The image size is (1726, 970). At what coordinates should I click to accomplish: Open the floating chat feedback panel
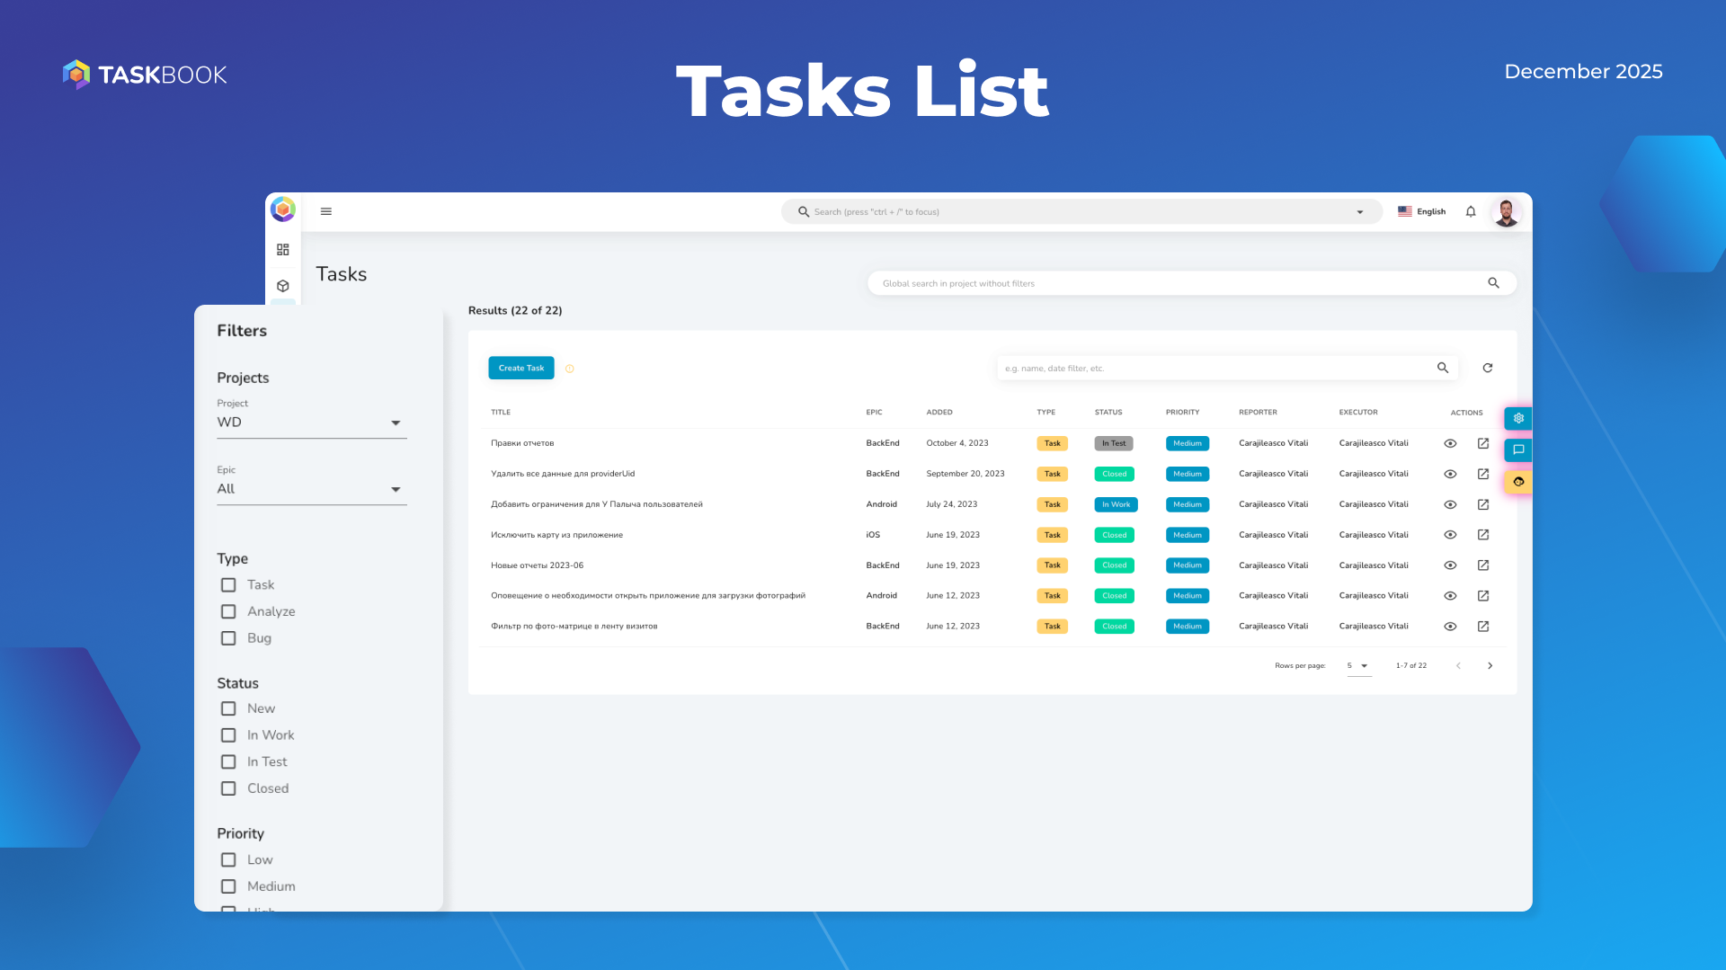(x=1517, y=449)
